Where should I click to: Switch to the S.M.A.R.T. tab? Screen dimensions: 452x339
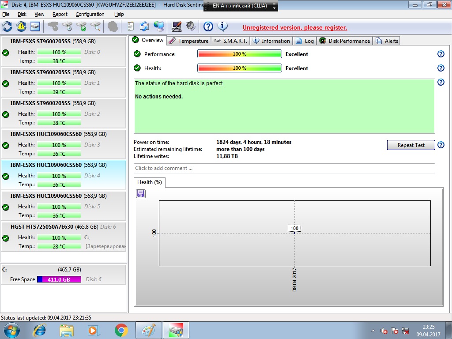coord(230,41)
